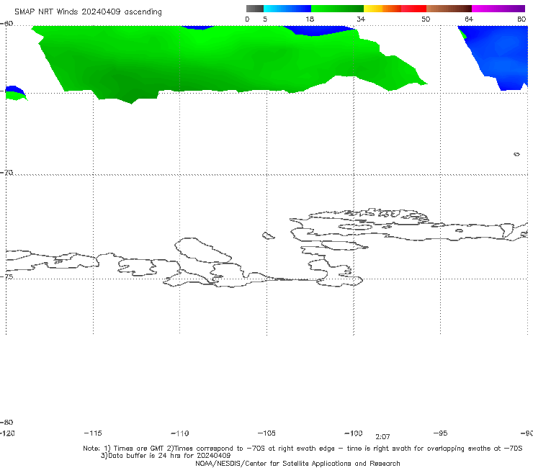Click the '-110' longitude axis label
Screen dimensions: 533x468
click(180, 433)
